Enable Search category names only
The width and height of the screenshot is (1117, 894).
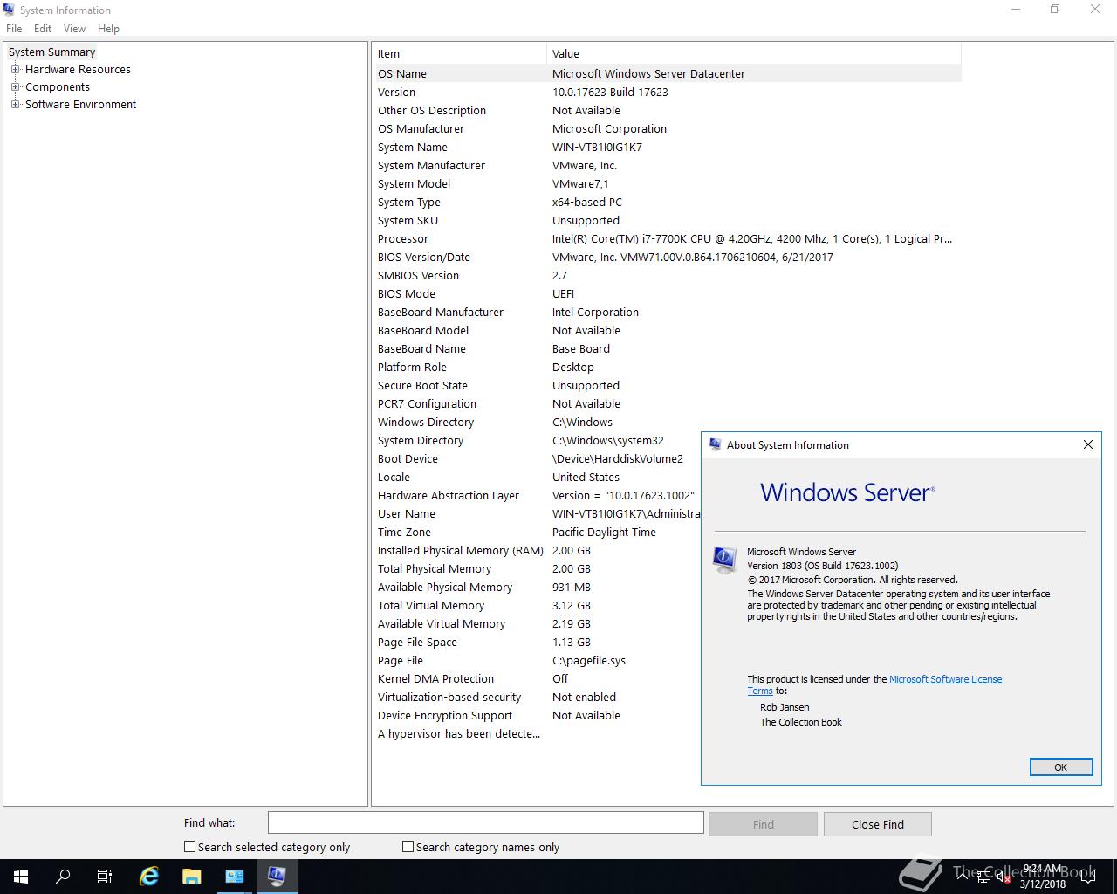408,847
